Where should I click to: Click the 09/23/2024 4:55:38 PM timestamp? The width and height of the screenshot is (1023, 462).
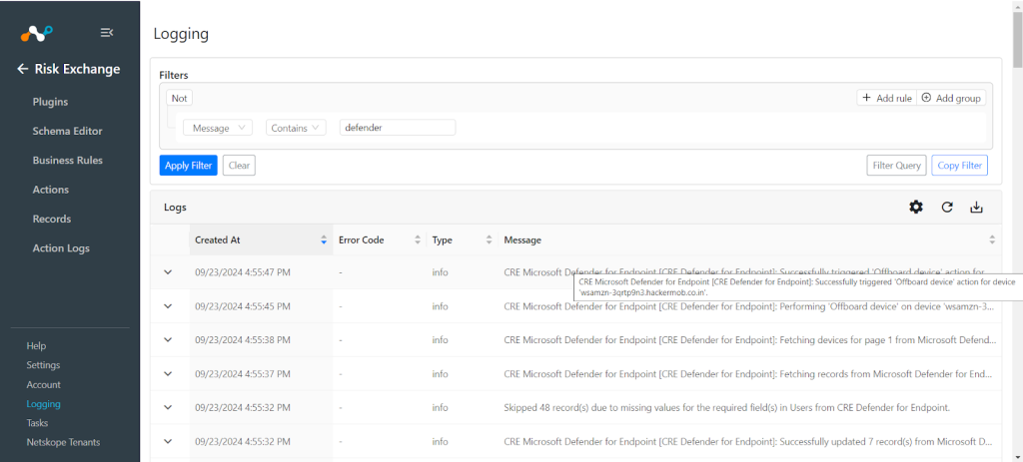point(243,340)
